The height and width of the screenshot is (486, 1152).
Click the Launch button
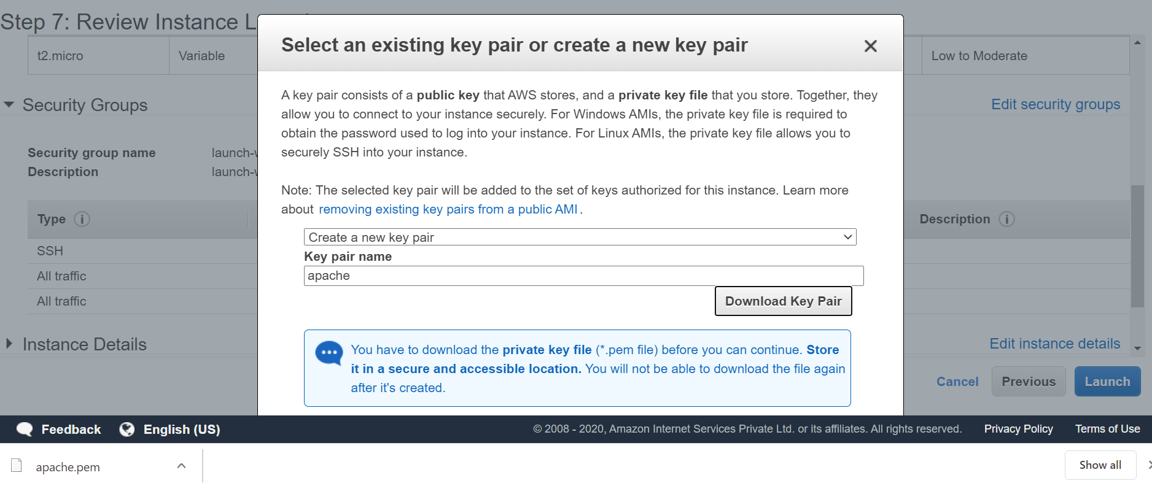(x=1107, y=381)
